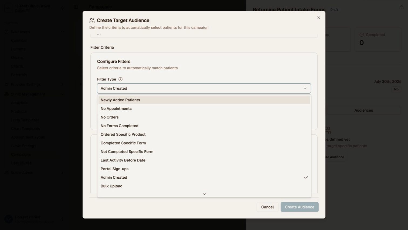Choose Bulk Upload filter option
408x230 pixels.
point(204,186)
